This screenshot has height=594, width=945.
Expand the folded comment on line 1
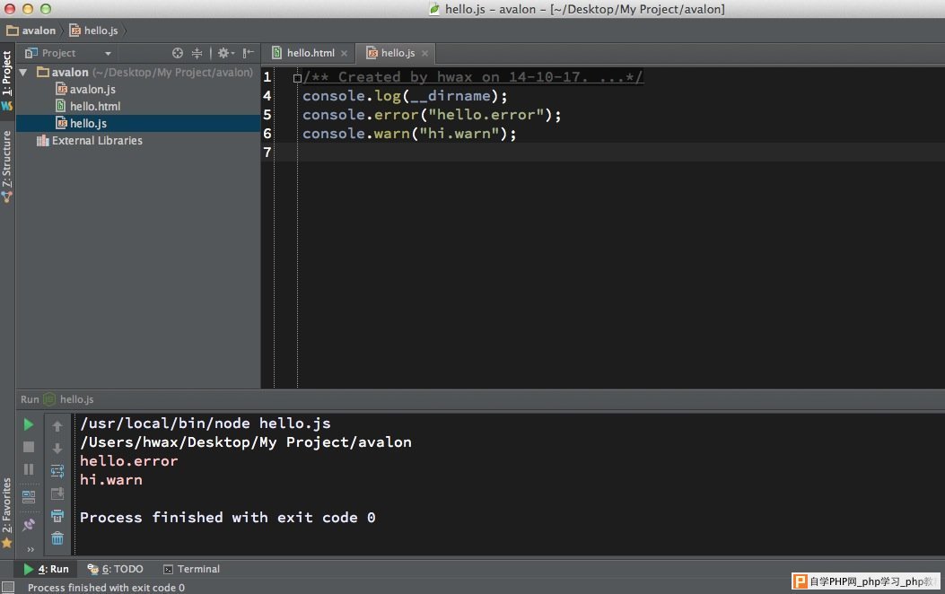coord(297,78)
